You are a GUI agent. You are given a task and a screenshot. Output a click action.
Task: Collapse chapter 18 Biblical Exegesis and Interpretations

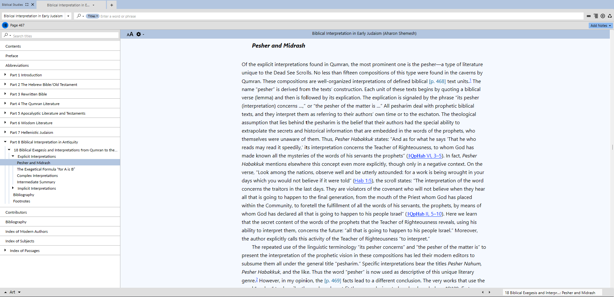point(9,150)
